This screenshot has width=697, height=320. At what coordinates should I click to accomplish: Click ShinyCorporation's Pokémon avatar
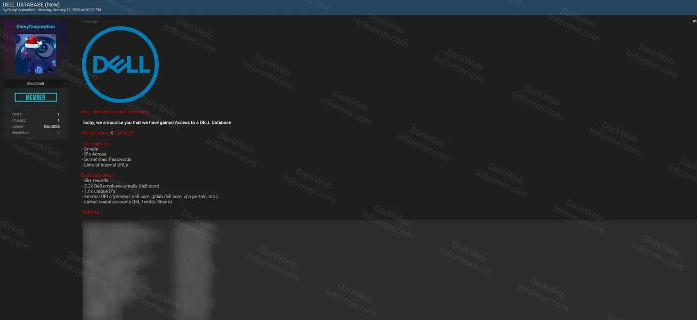point(35,53)
